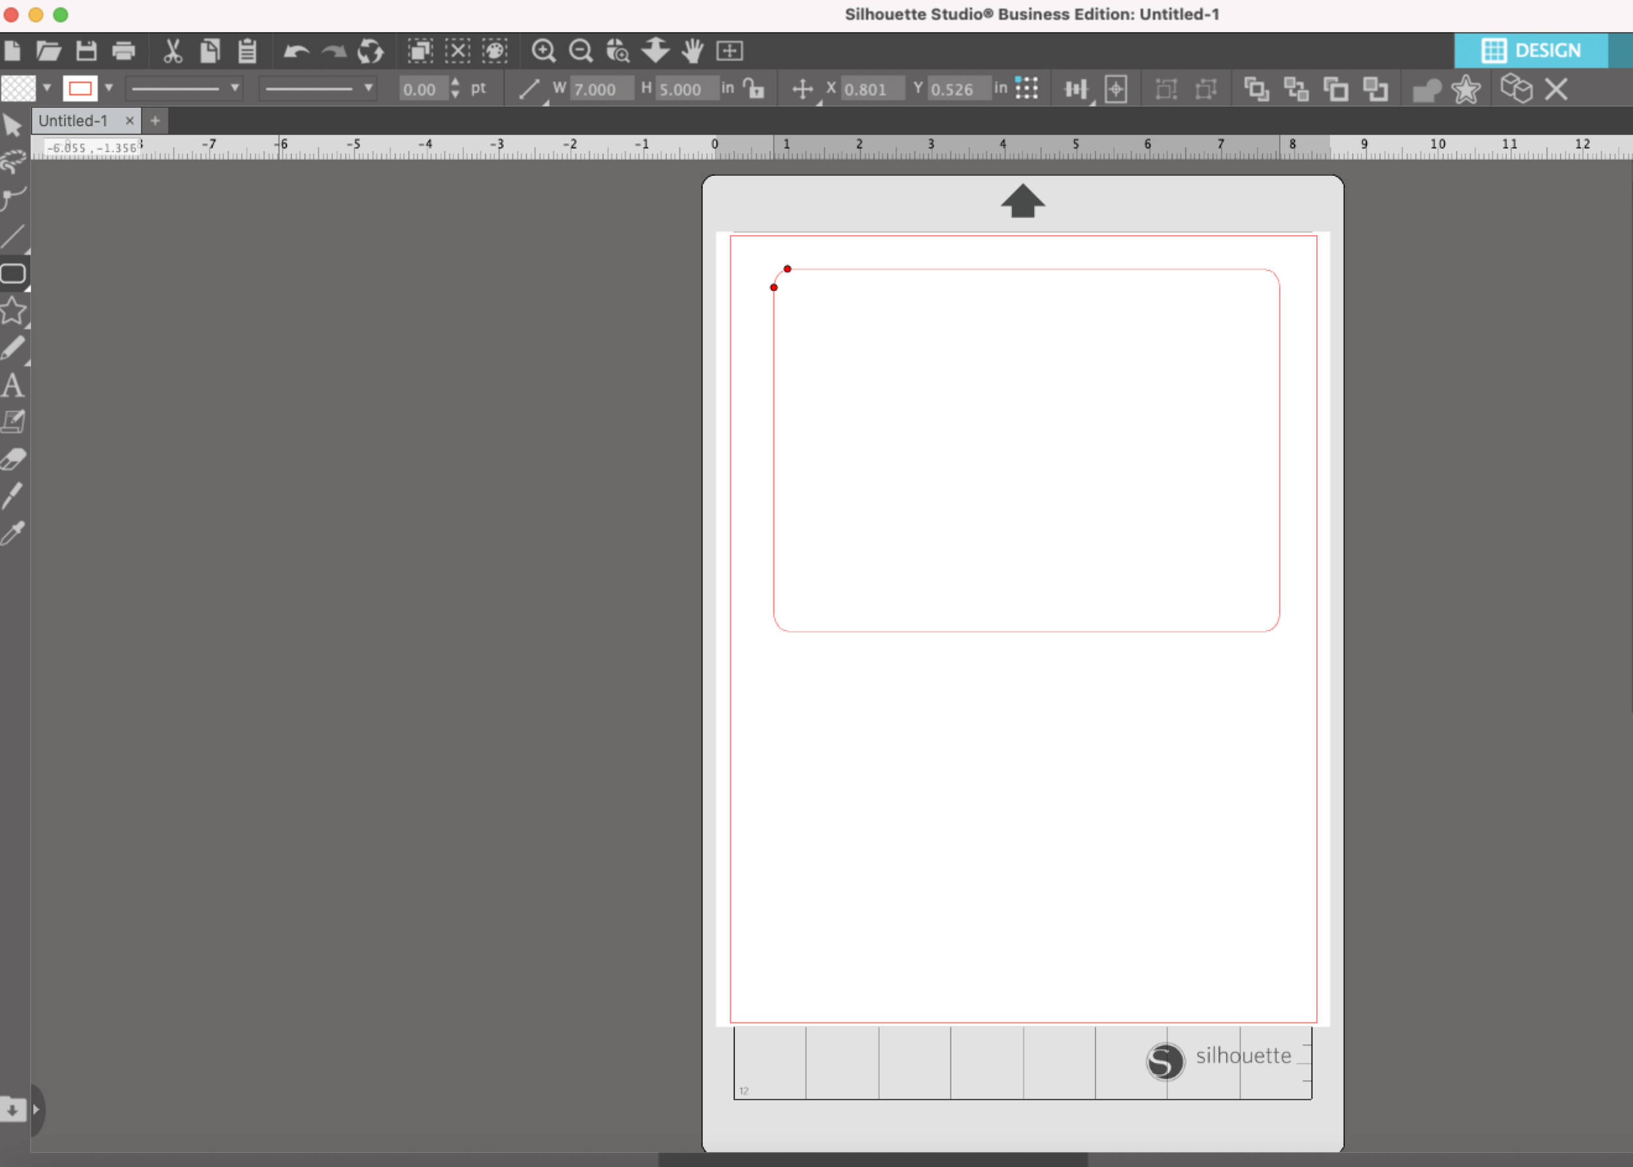Viewport: 1633px width, 1167px height.
Task: Select the Rounded Rectangle drawing tool
Action: pyautogui.click(x=13, y=274)
